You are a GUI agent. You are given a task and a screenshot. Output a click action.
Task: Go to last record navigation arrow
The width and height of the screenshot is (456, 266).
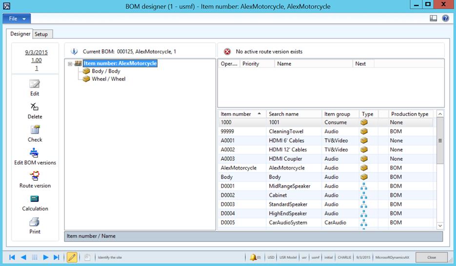point(57,257)
